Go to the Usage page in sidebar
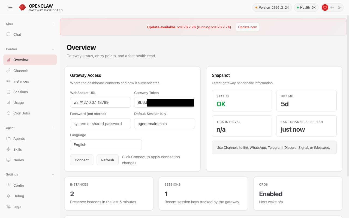The height and width of the screenshot is (218, 349). click(19, 102)
